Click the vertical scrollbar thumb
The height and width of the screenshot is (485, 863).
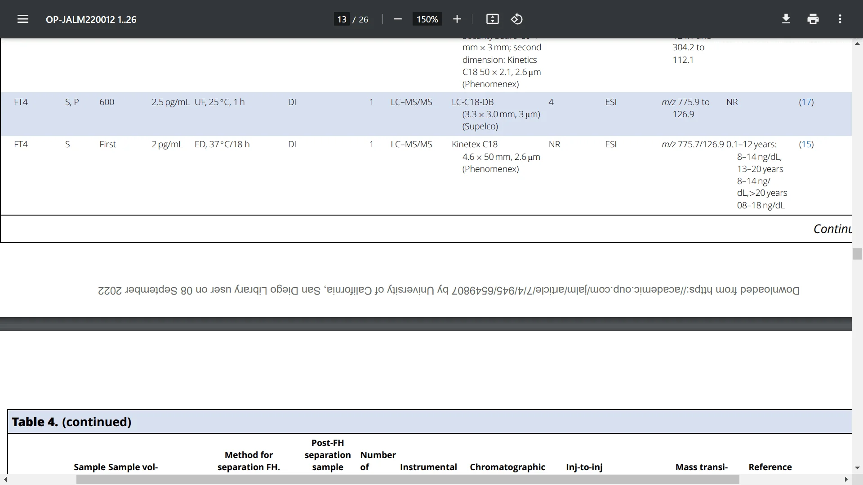tap(857, 254)
